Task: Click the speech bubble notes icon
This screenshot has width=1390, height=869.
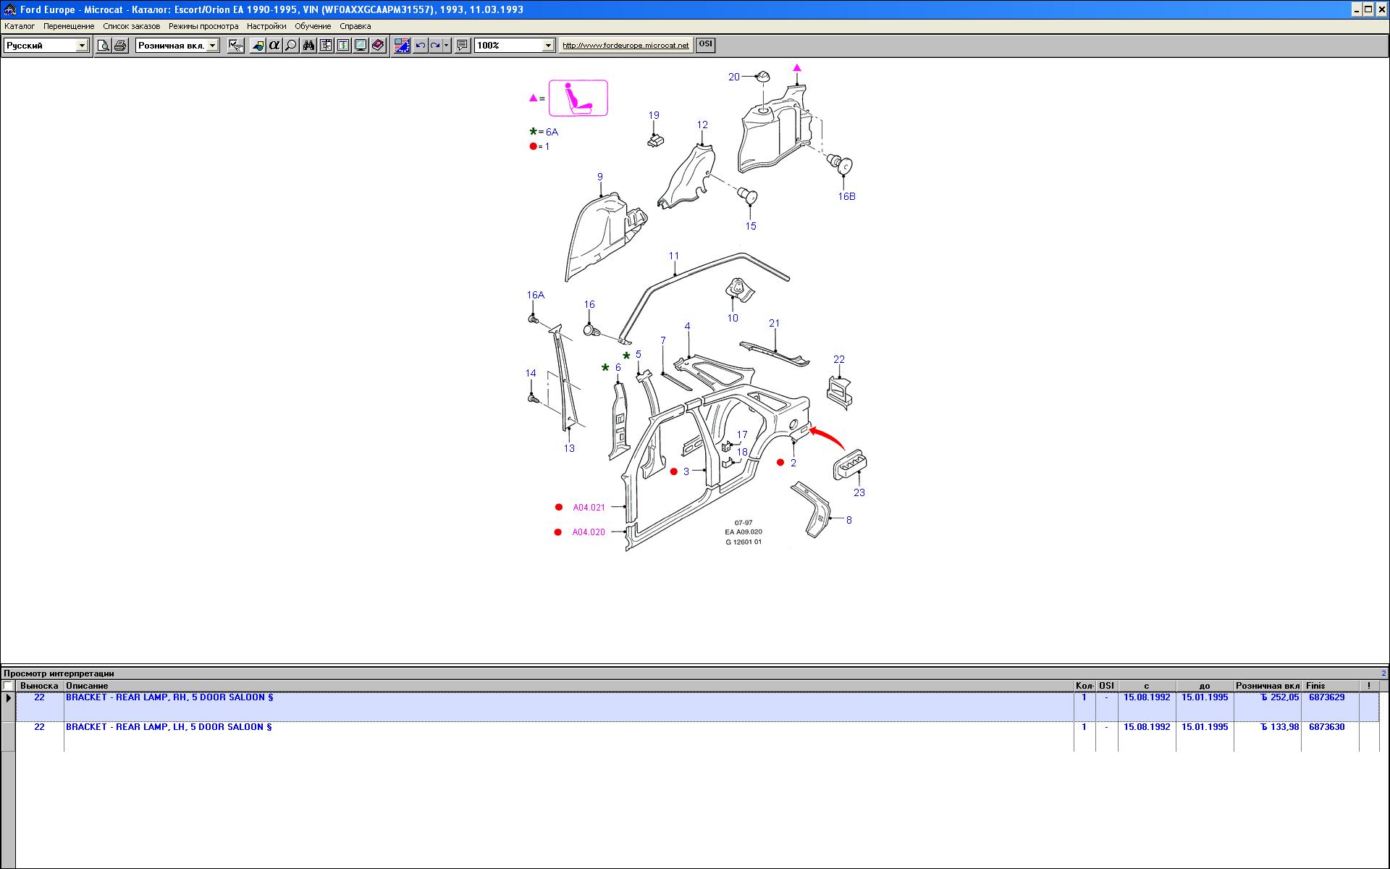Action: [x=463, y=46]
